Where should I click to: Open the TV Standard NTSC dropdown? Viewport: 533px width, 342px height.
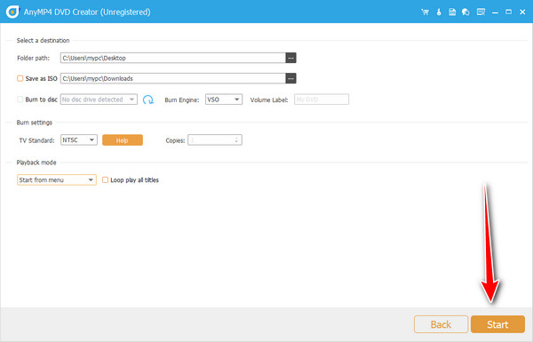coord(79,140)
